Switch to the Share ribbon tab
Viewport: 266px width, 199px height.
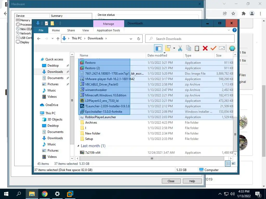[71, 30]
